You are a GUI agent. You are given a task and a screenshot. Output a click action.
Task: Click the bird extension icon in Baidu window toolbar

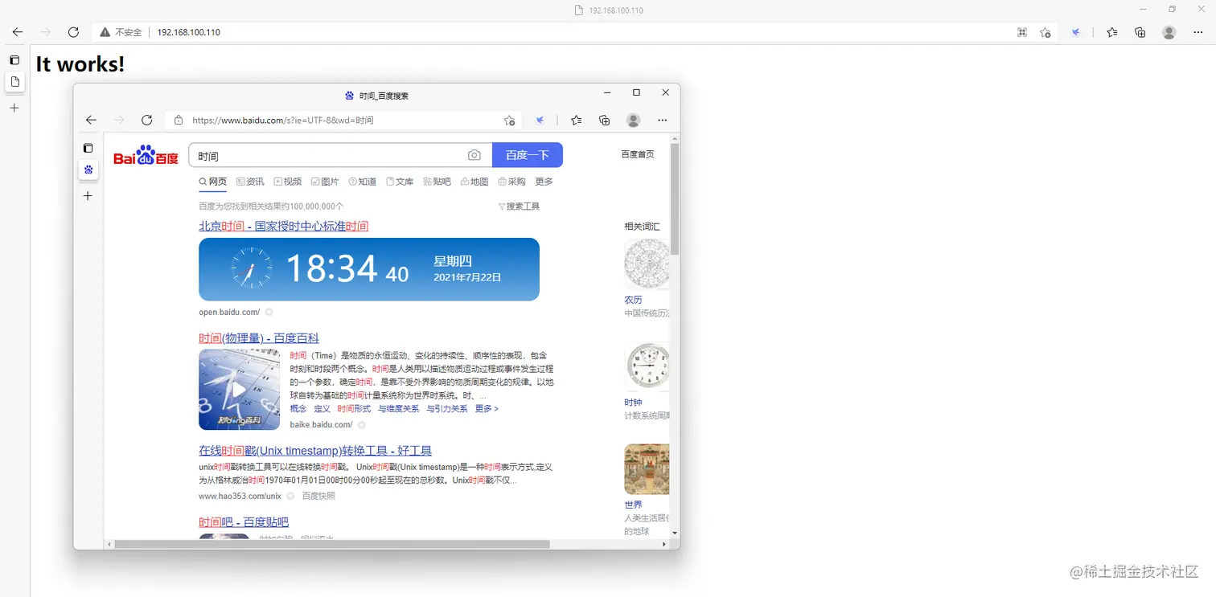tap(540, 120)
